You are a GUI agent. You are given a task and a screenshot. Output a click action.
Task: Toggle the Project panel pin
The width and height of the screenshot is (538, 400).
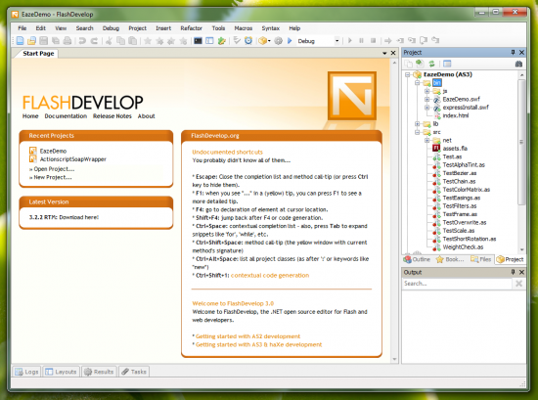513,52
